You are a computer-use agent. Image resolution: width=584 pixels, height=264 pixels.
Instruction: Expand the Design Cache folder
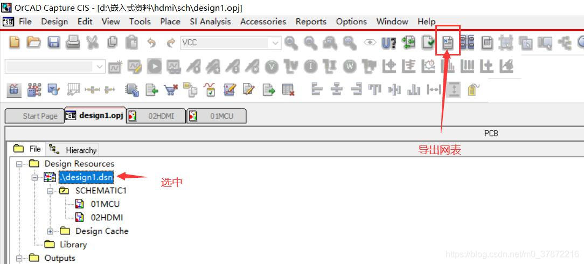tap(50, 231)
